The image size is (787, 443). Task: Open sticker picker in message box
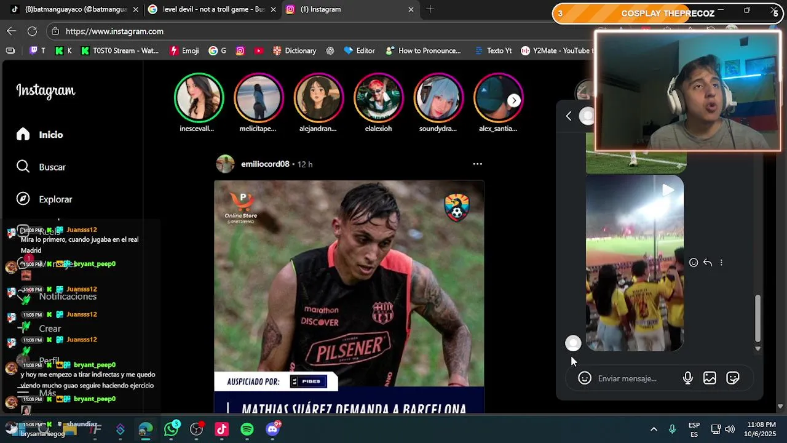click(x=732, y=378)
